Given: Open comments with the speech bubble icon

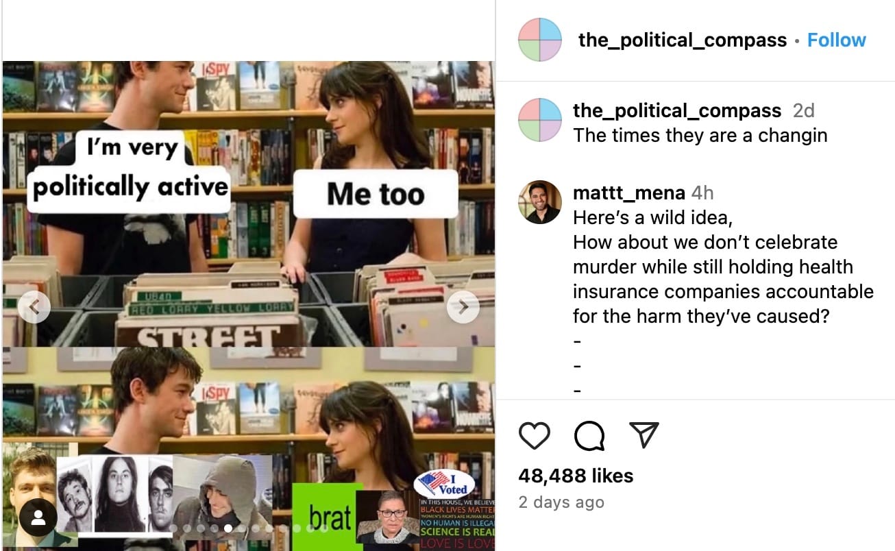Looking at the screenshot, I should pos(589,435).
